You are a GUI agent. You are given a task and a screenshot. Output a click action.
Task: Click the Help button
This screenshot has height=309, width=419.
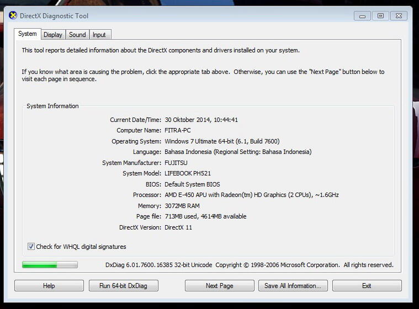point(49,285)
